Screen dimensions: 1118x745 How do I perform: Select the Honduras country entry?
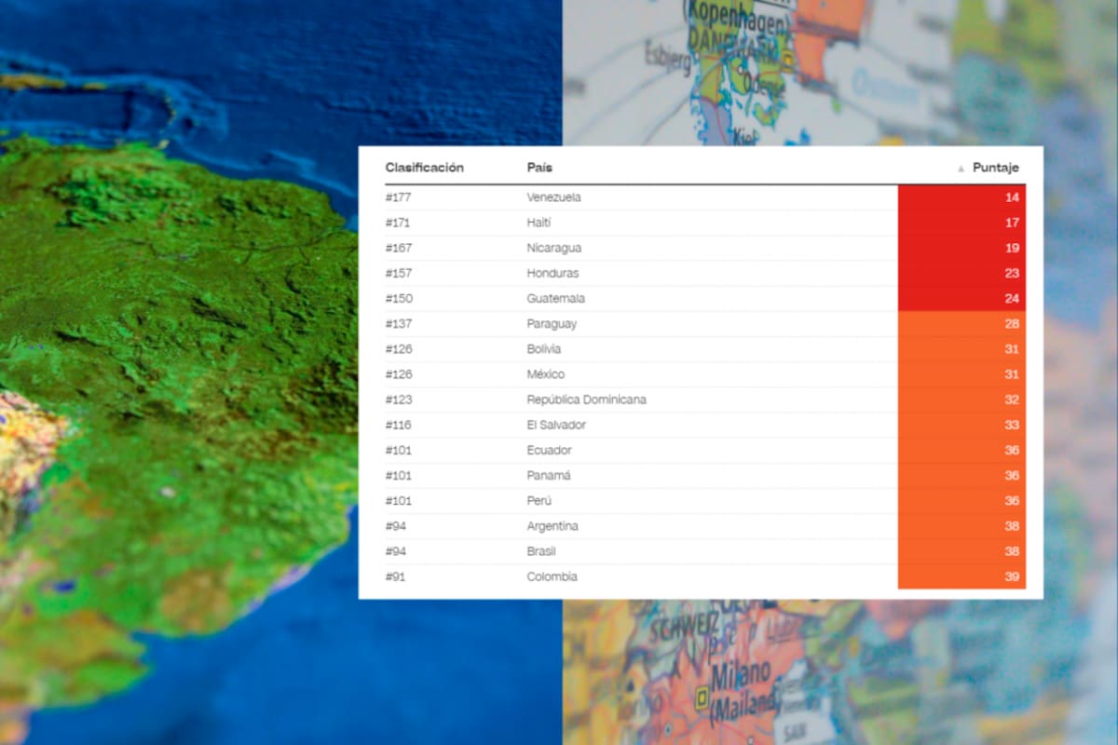[x=552, y=274]
